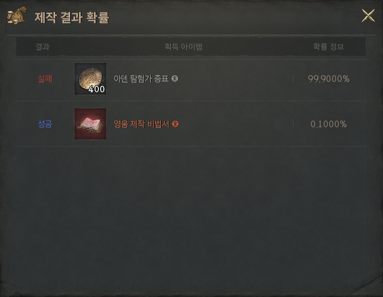Click the blue 성공 result label
Image resolution: width=383 pixels, height=297 pixels.
point(45,124)
